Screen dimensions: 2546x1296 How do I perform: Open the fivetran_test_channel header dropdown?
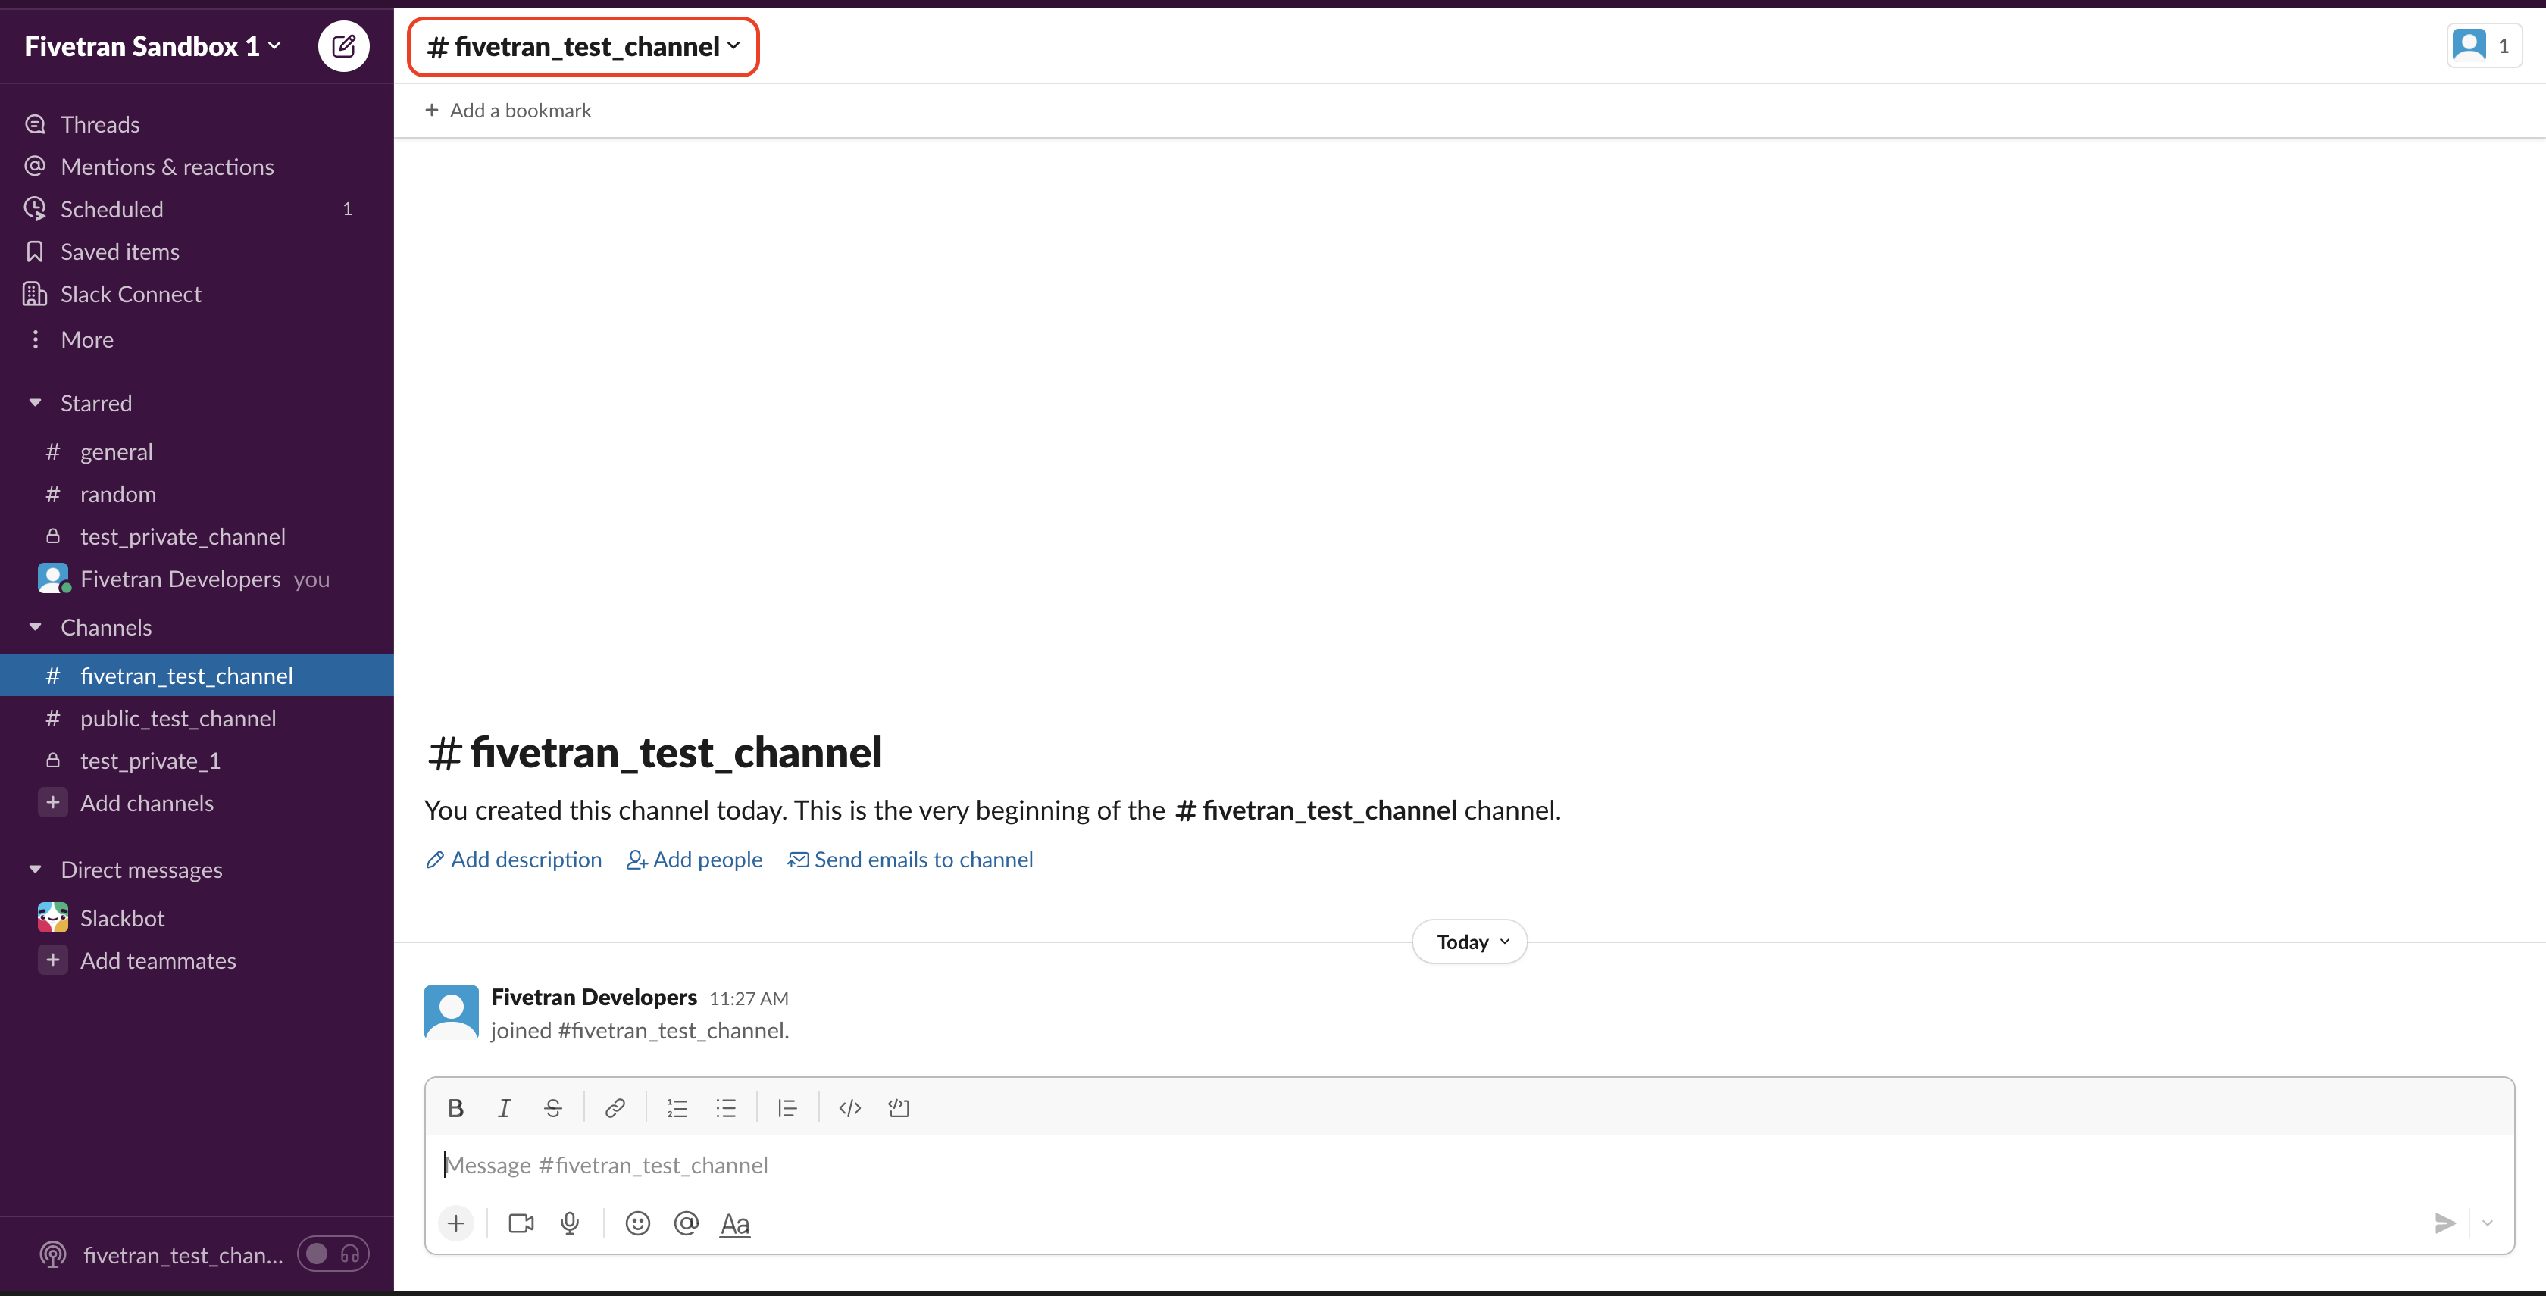pyautogui.click(x=583, y=46)
